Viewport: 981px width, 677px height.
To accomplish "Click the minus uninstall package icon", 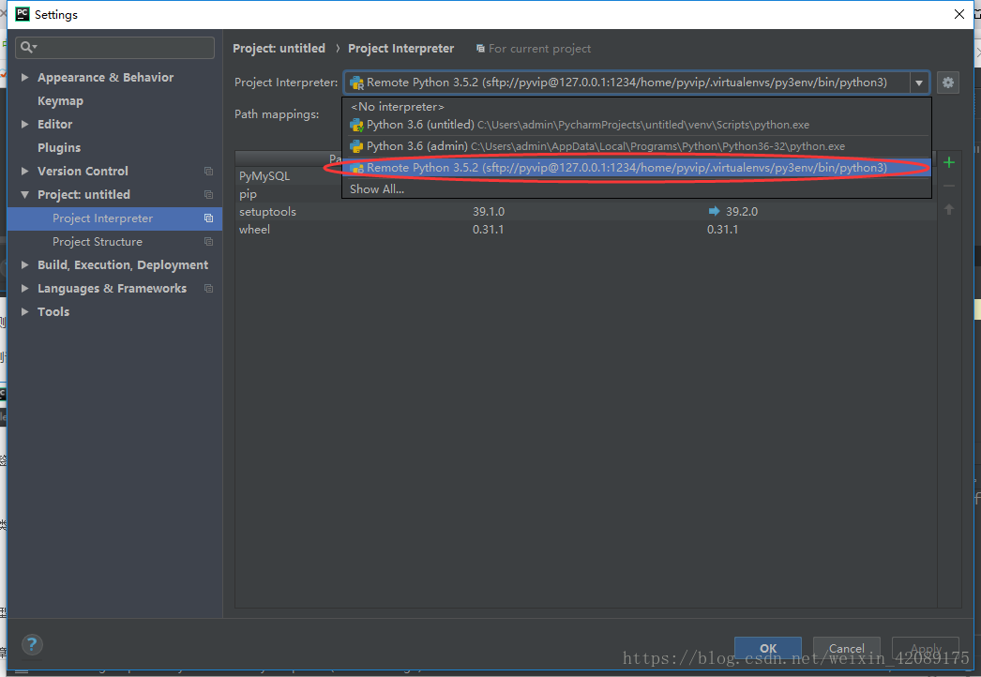I will (948, 187).
